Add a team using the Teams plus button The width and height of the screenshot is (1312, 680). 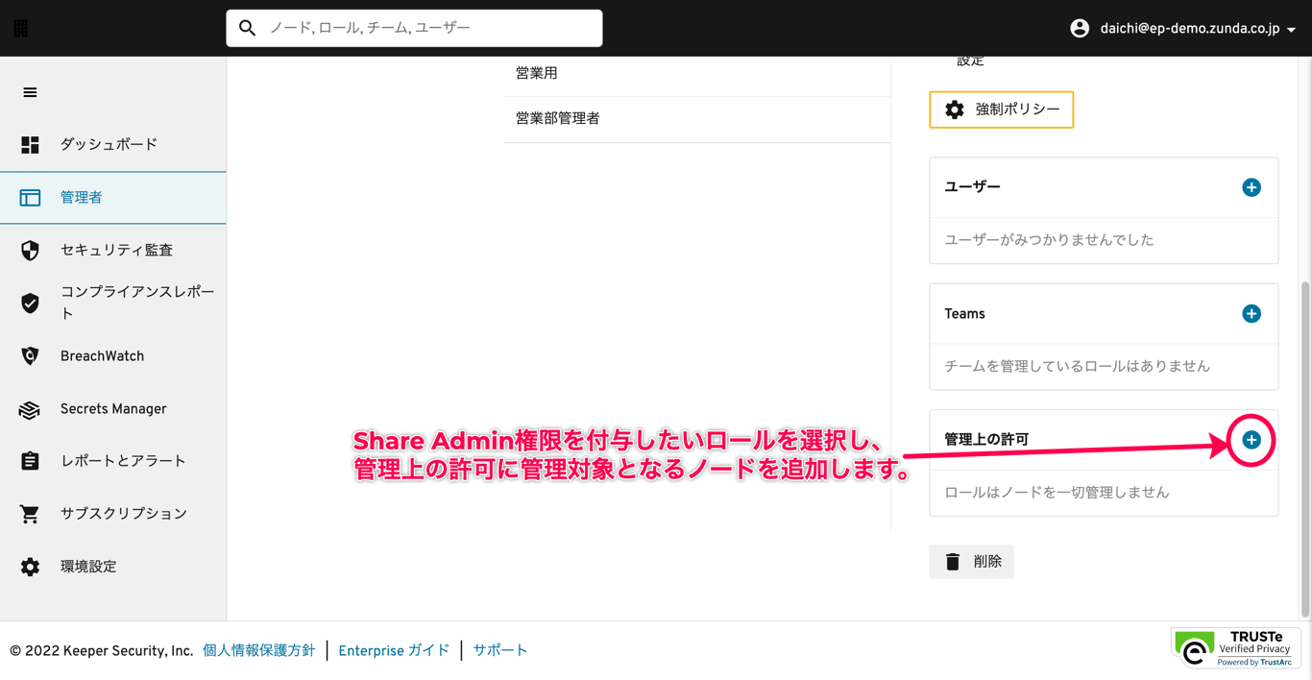pyautogui.click(x=1251, y=313)
